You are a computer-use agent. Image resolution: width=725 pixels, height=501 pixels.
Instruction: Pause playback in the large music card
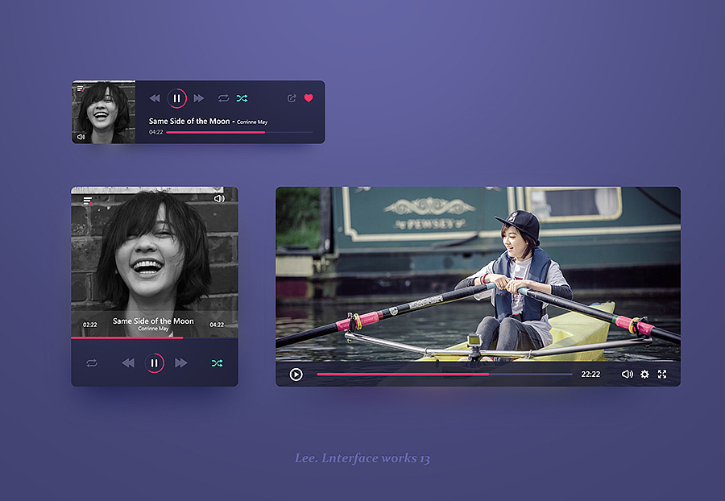(x=155, y=363)
